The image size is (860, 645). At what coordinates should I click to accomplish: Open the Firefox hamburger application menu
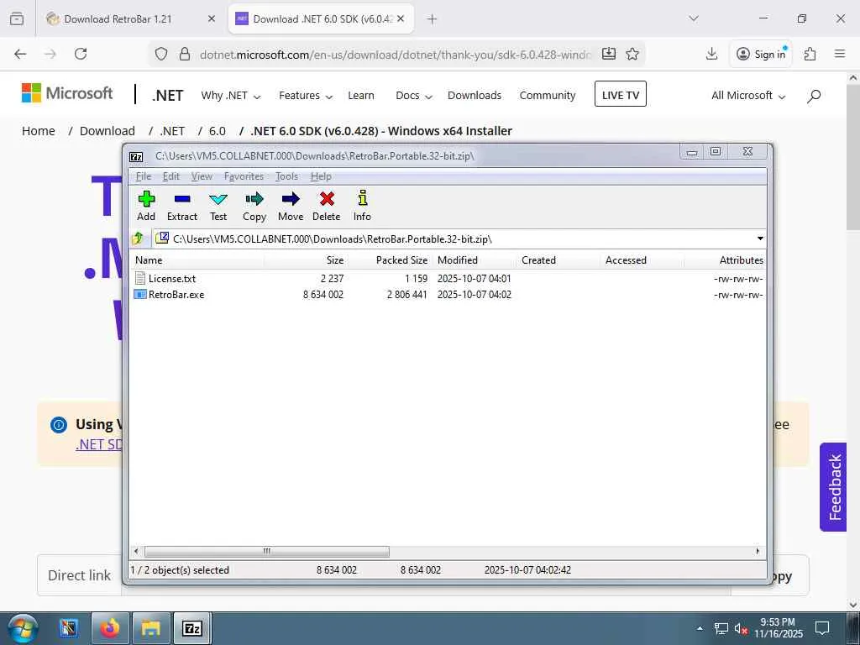pyautogui.click(x=840, y=54)
